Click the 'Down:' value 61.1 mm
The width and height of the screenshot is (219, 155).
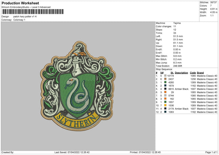tap(178, 46)
